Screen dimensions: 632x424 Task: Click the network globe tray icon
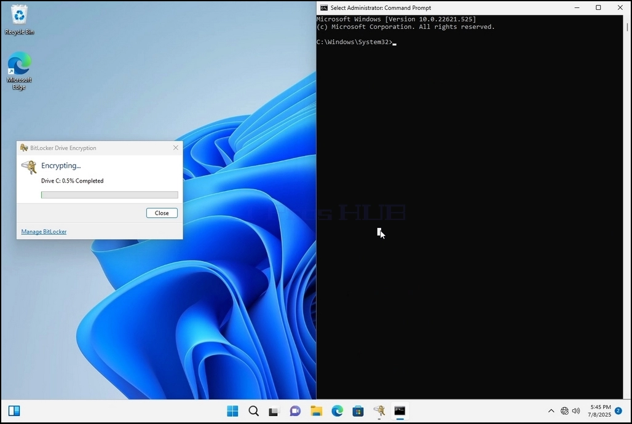click(565, 410)
